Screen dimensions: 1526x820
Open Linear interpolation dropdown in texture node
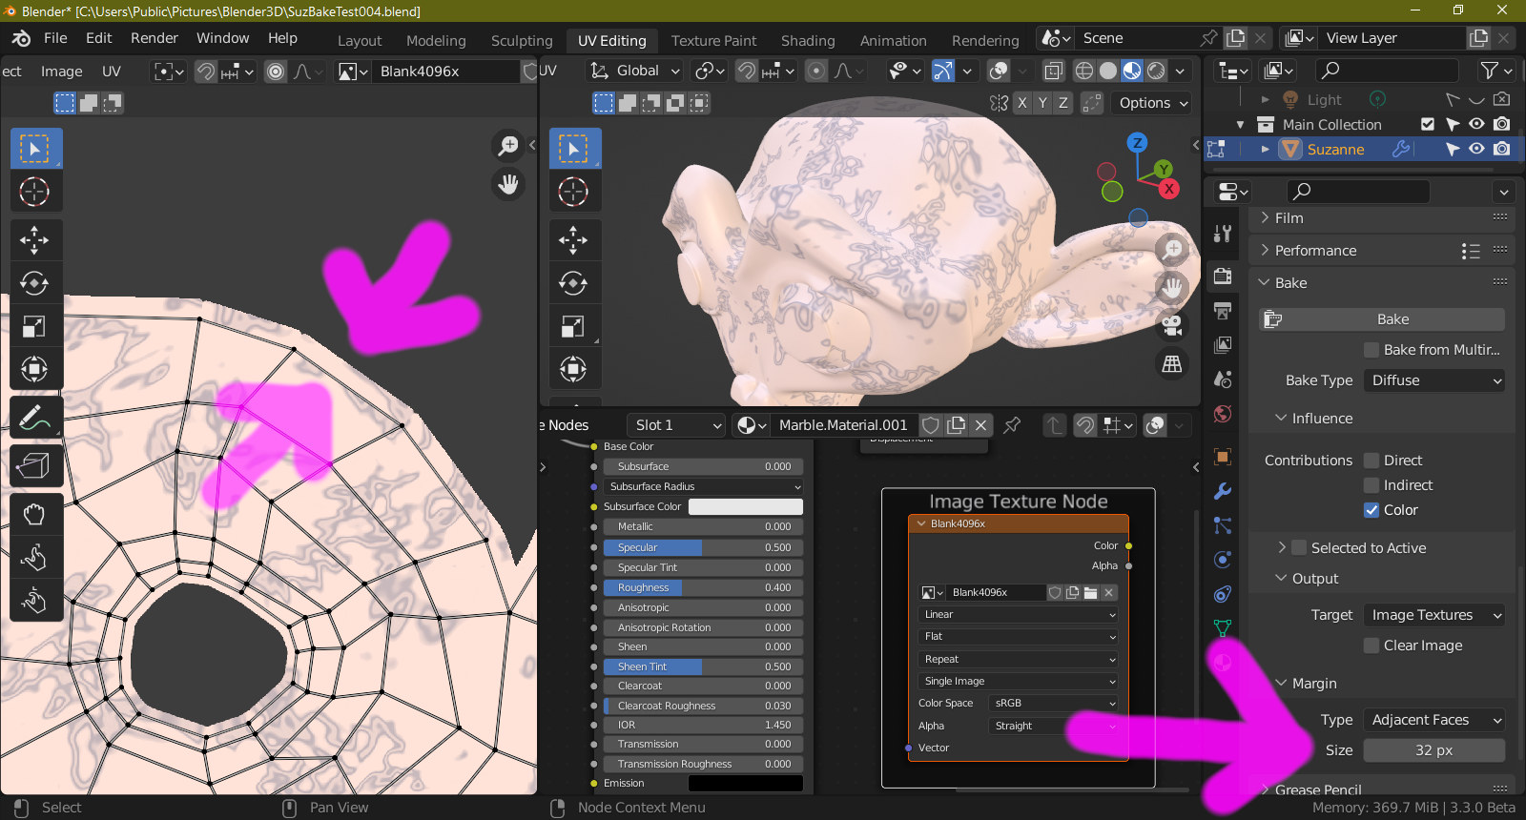[1019, 615]
